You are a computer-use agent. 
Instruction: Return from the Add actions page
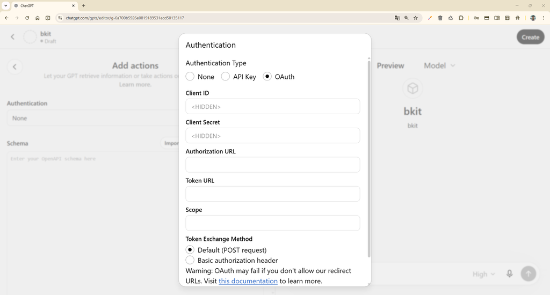(x=15, y=67)
